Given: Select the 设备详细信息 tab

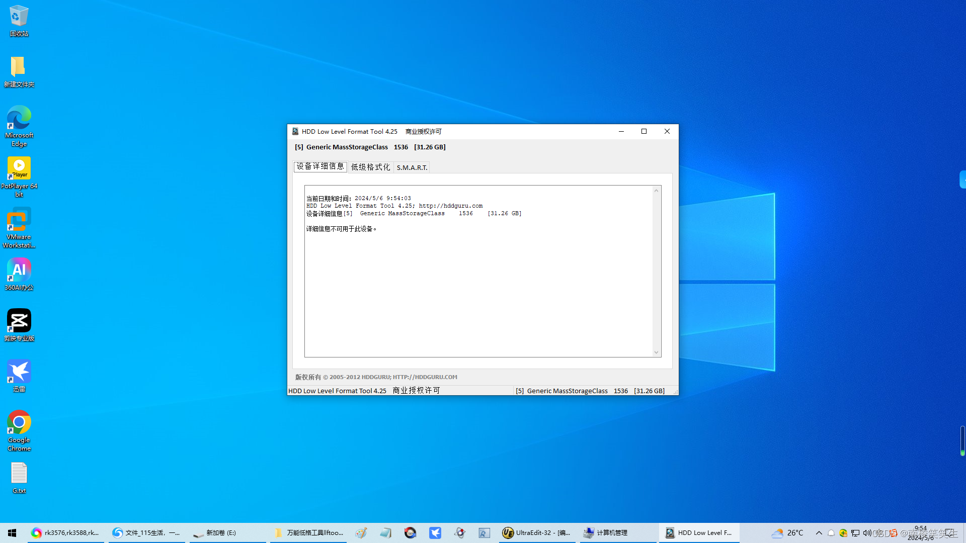Looking at the screenshot, I should click(x=320, y=166).
